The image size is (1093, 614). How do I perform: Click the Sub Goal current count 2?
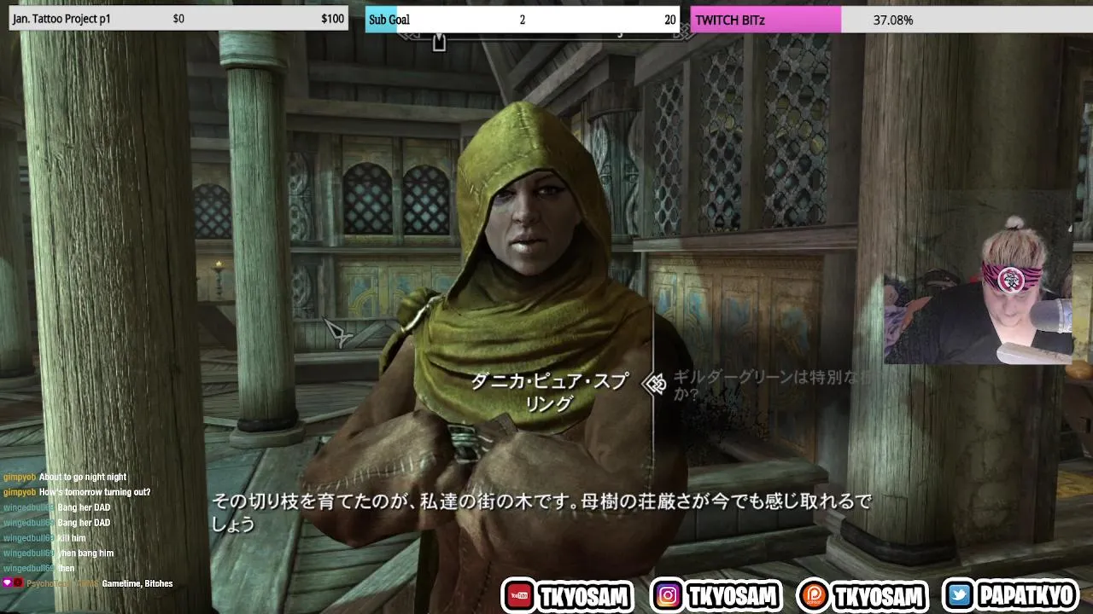pos(523,20)
